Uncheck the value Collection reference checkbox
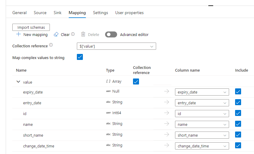Screen dimensions: 254x154 click(136, 81)
